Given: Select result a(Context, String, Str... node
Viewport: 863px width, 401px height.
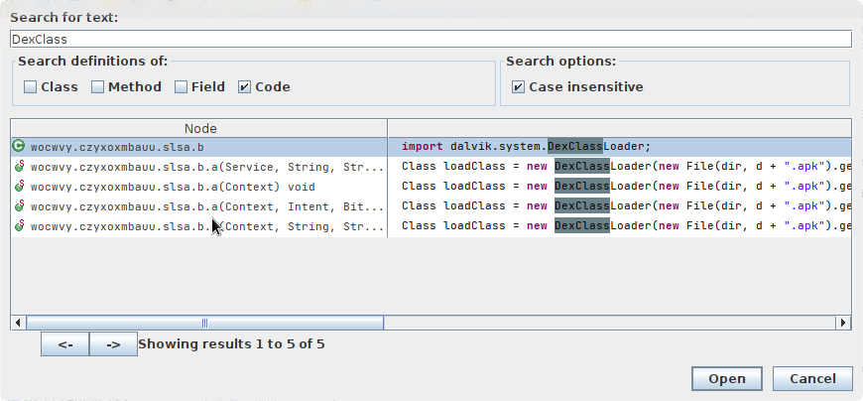Looking at the screenshot, I should click(x=199, y=226).
